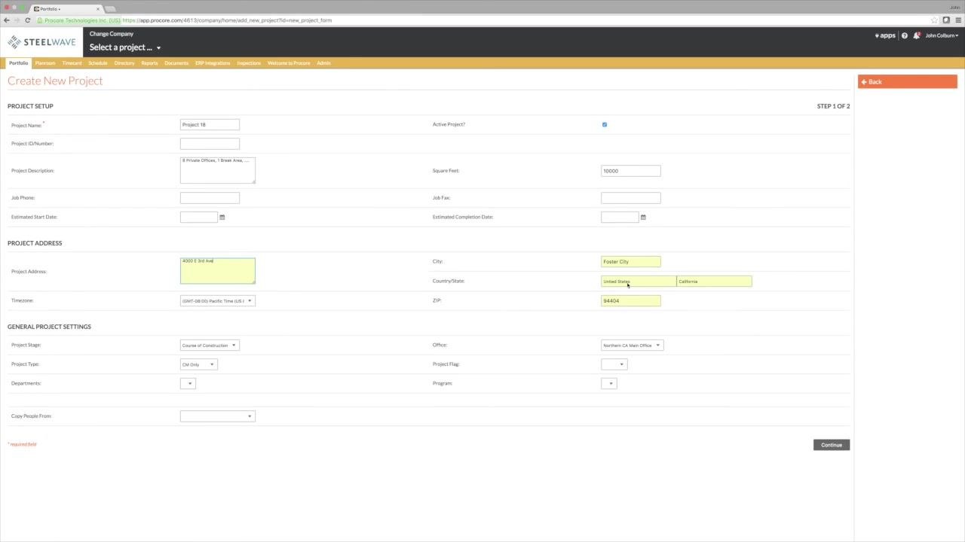Screen dimensions: 965x542
Task: Click the Continue button
Action: tap(832, 445)
